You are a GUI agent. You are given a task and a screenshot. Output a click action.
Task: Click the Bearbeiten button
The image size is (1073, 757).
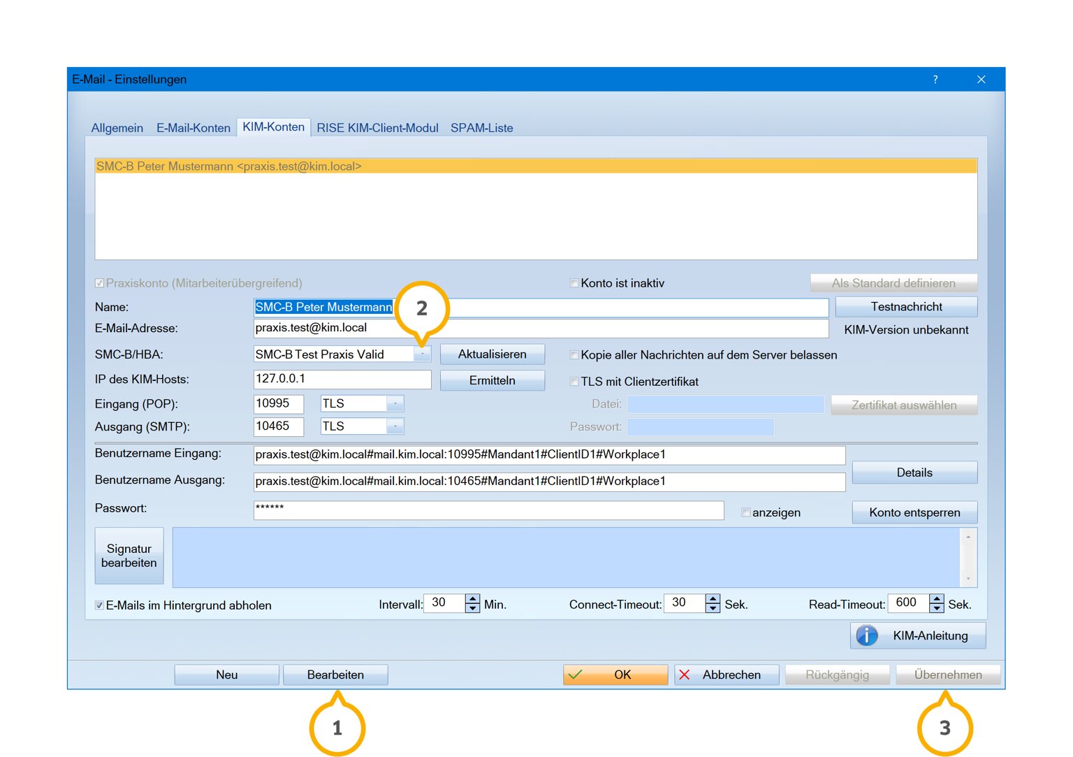pyautogui.click(x=335, y=675)
